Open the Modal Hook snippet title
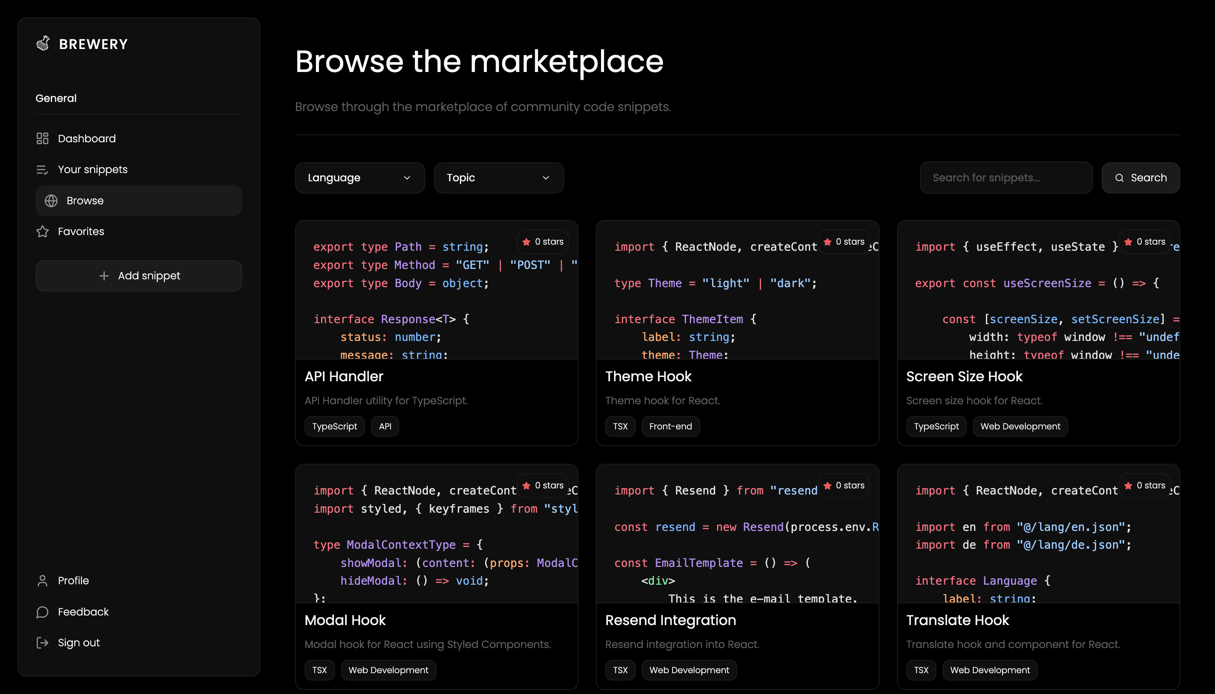This screenshot has width=1215, height=694. point(345,620)
